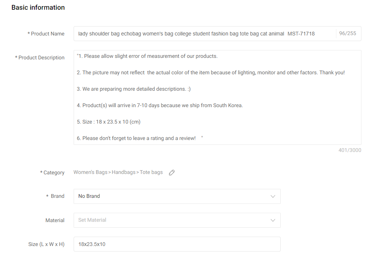Click the rating and review description line
The width and height of the screenshot is (376, 271).
coord(136,138)
